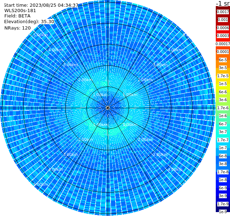Click the 3.00km range label in southeast quadrant
230x216 pixels.
pyautogui.click(x=160, y=154)
